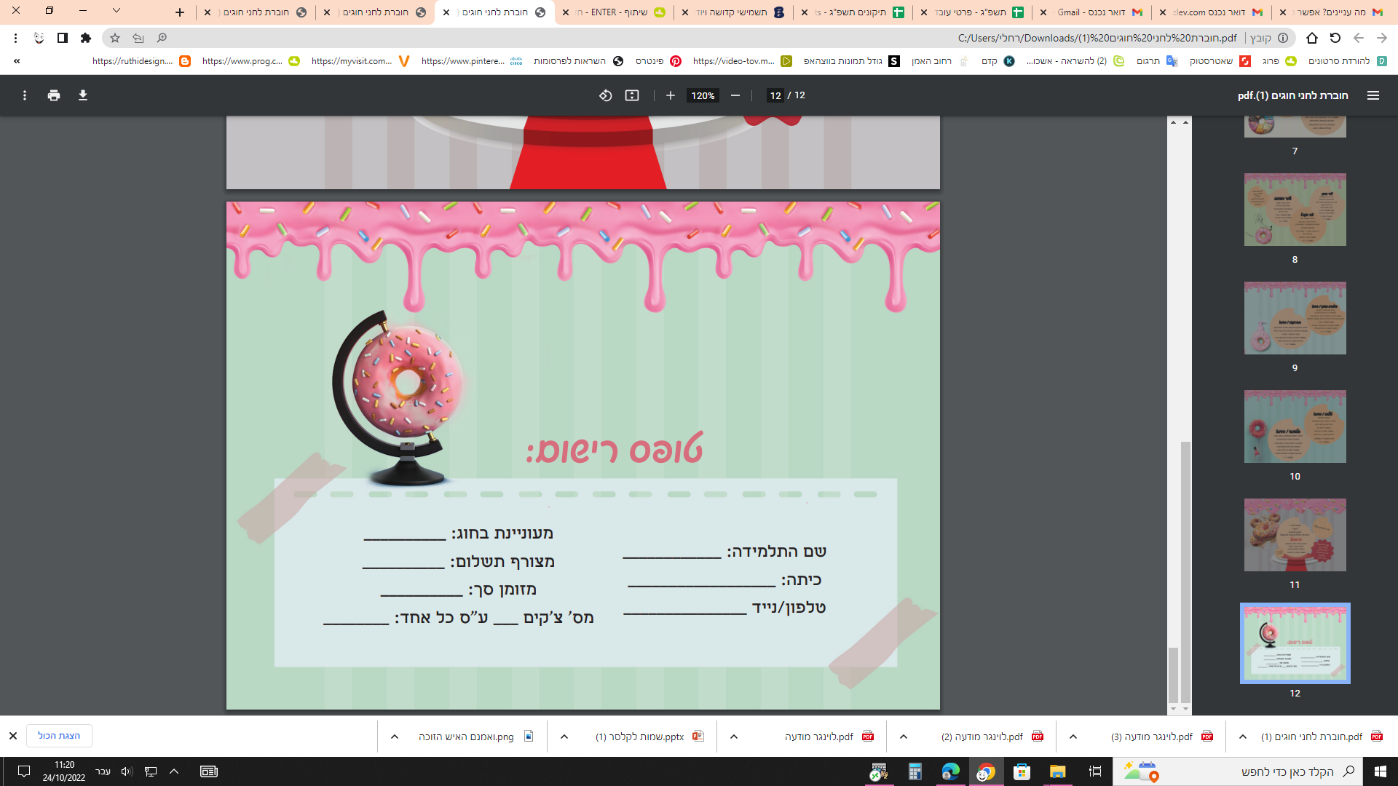Toggle the browser side panel icon

pos(63,38)
